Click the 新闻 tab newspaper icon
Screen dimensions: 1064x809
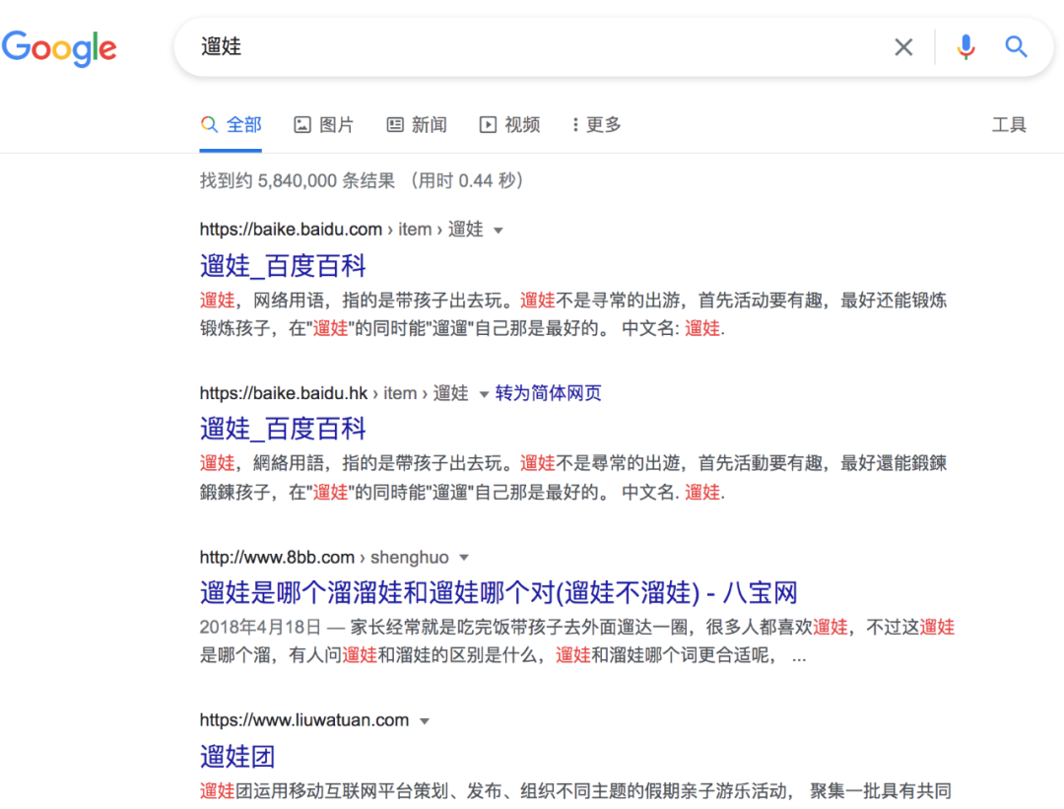pos(395,125)
